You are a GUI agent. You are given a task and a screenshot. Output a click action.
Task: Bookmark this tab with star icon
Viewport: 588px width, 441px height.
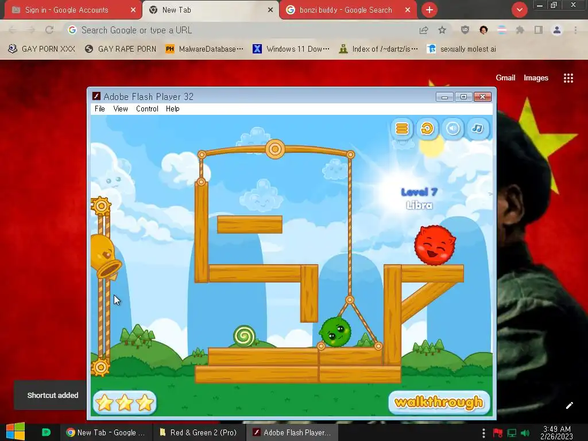point(442,30)
